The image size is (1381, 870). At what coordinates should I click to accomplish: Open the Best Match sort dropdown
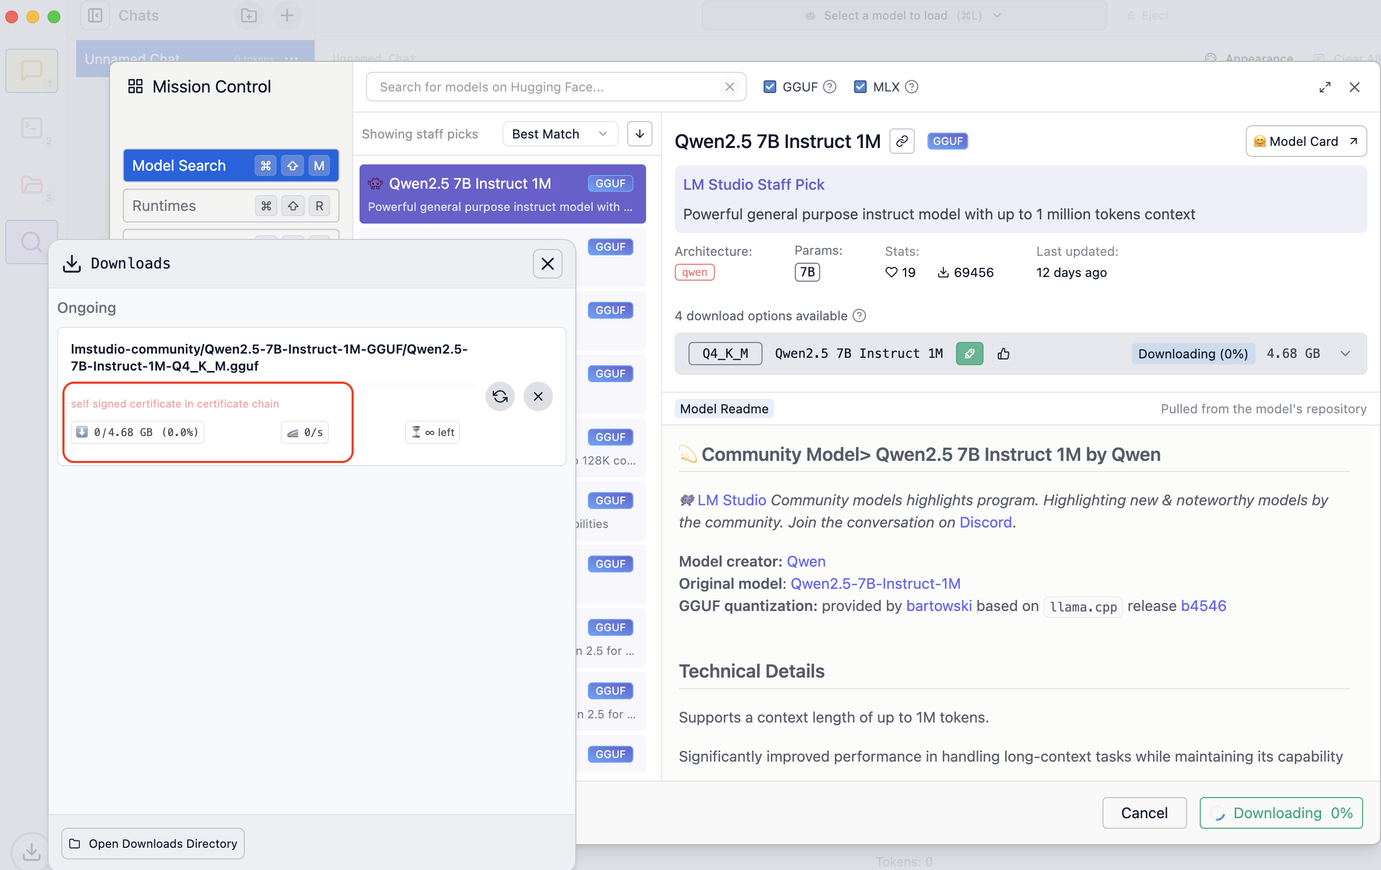pos(559,134)
